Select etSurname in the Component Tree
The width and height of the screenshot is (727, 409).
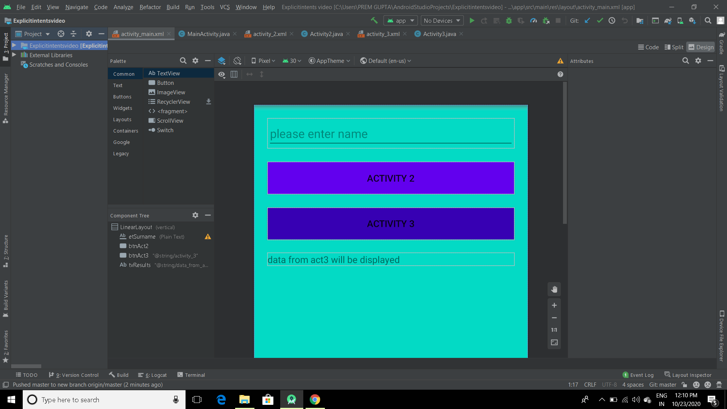tap(142, 236)
